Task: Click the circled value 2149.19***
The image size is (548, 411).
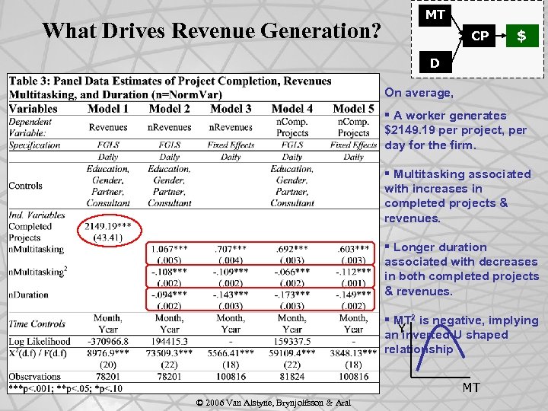Action: (x=108, y=226)
